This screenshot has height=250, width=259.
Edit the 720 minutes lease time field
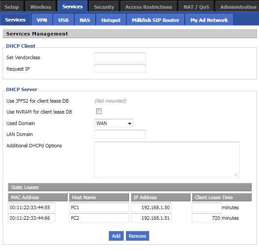pos(207,218)
